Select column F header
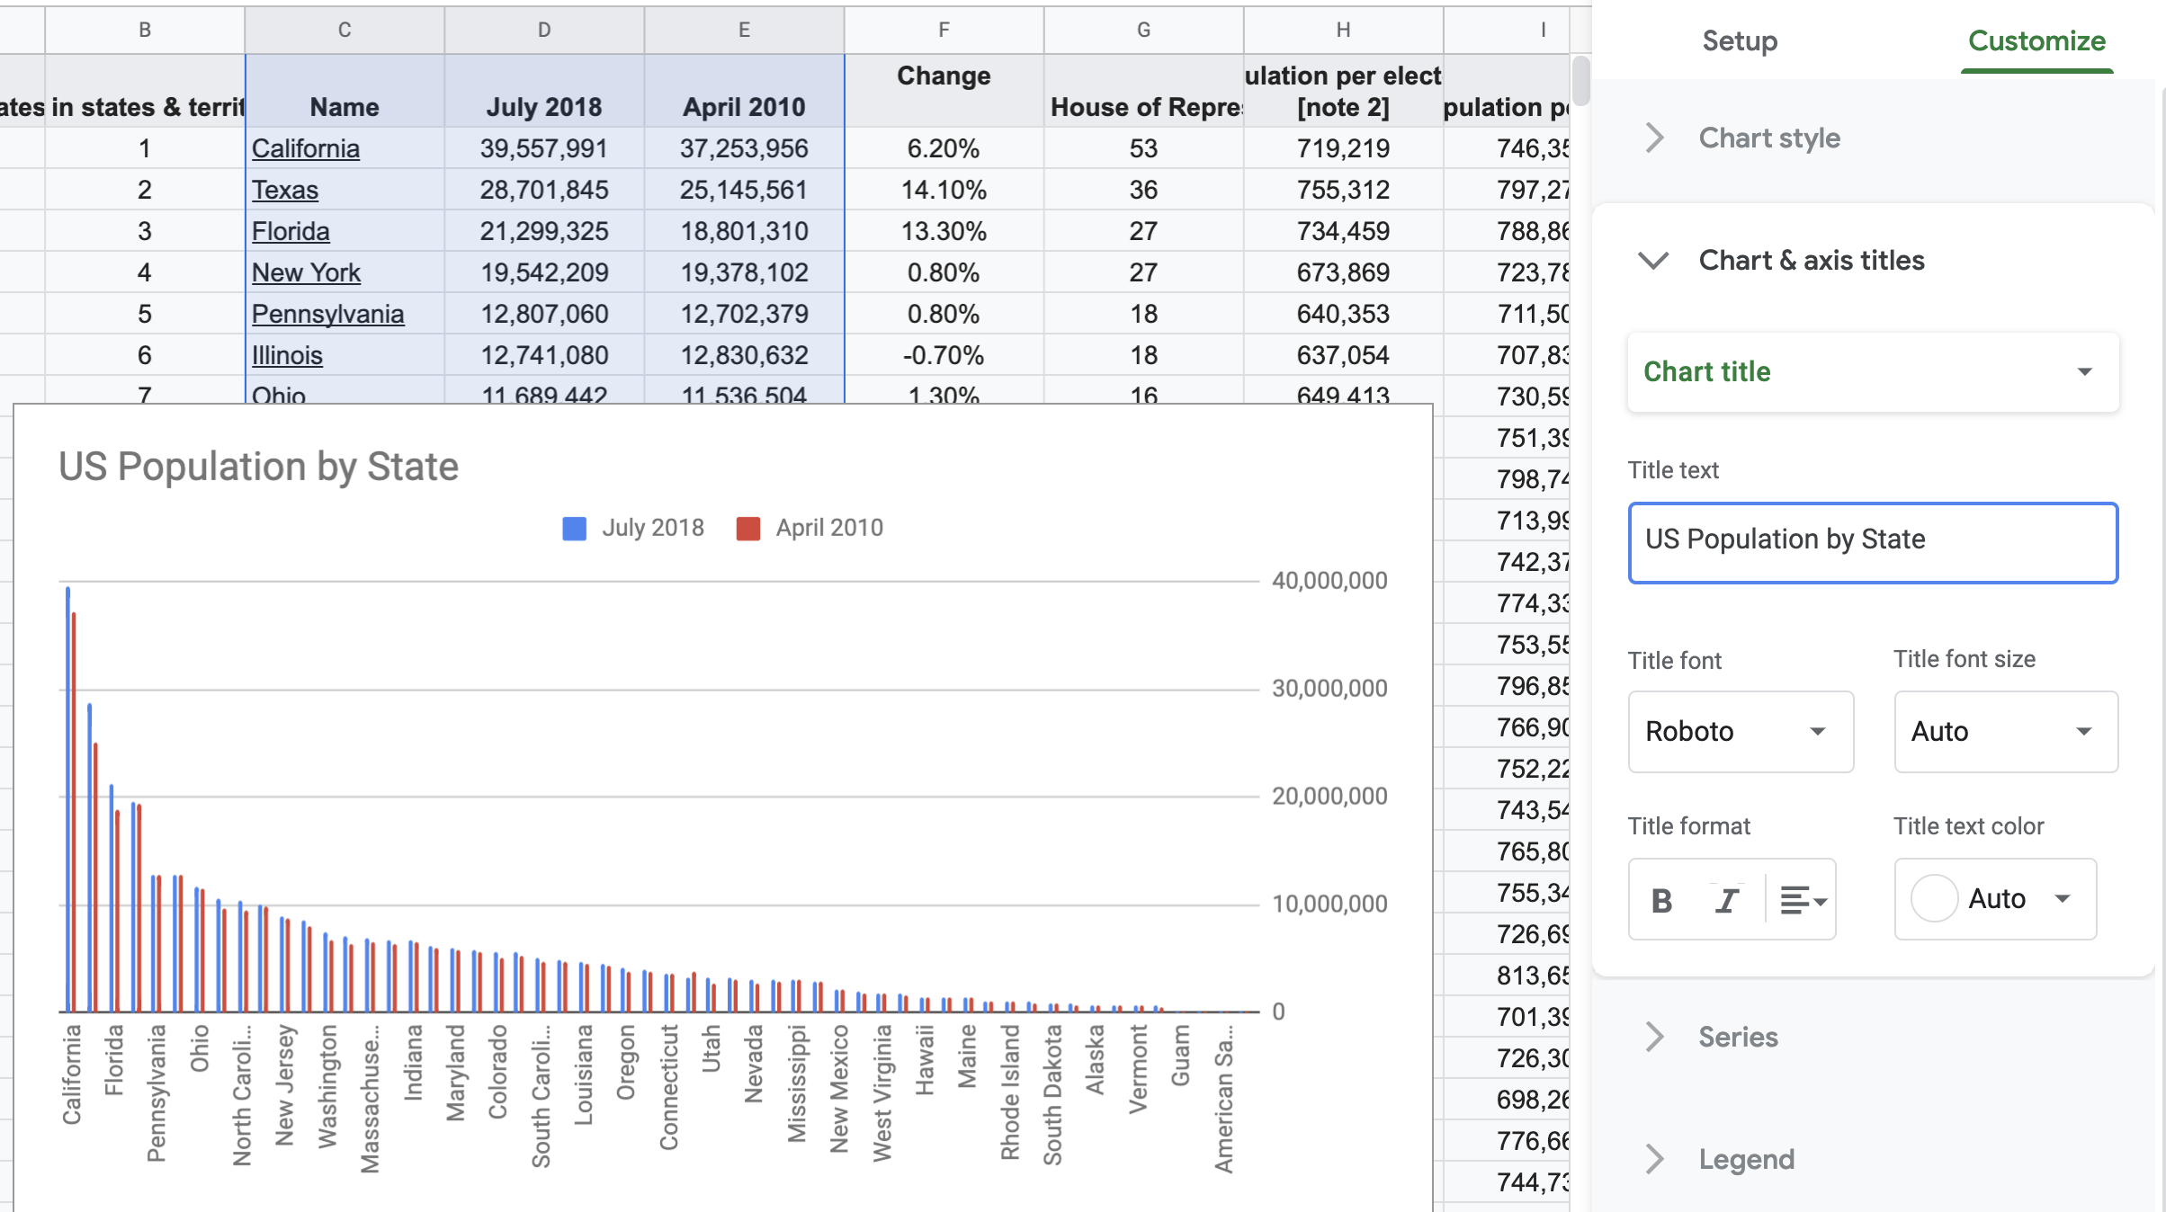This screenshot has height=1212, width=2166. [944, 30]
